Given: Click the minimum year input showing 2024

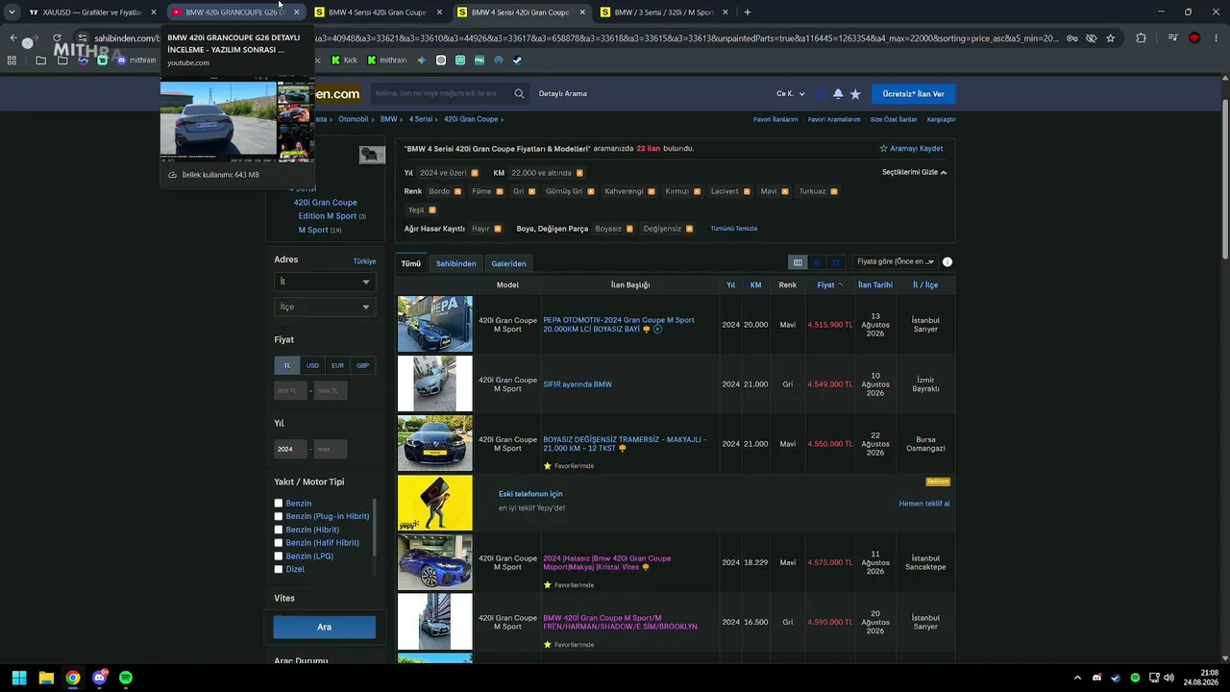Looking at the screenshot, I should point(290,449).
